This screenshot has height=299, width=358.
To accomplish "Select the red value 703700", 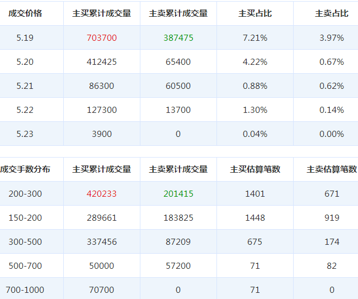I will click(x=102, y=37).
